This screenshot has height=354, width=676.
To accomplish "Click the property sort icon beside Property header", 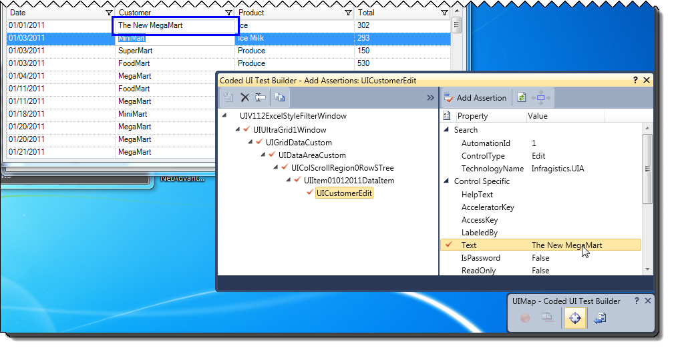I will click(x=447, y=116).
